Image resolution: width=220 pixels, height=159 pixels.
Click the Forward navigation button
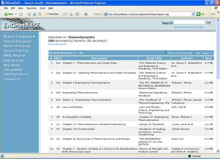[x=21, y=14]
